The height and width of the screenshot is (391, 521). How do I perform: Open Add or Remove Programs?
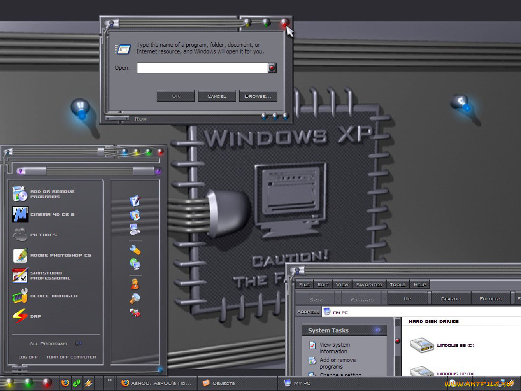pyautogui.click(x=51, y=194)
